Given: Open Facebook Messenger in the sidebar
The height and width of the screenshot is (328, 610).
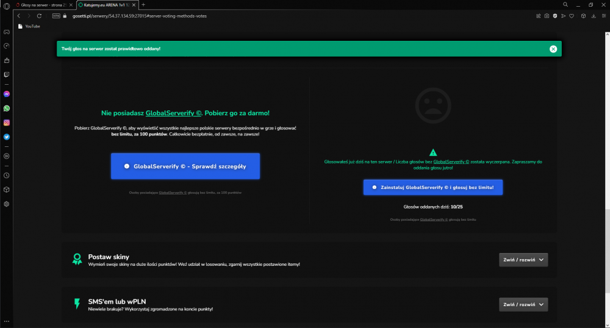Looking at the screenshot, I should (7, 94).
